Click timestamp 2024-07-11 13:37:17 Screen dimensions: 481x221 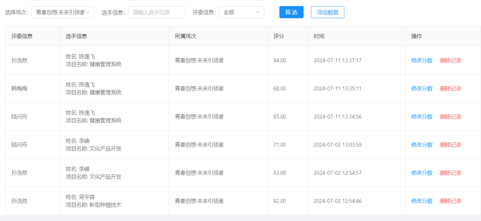338,60
